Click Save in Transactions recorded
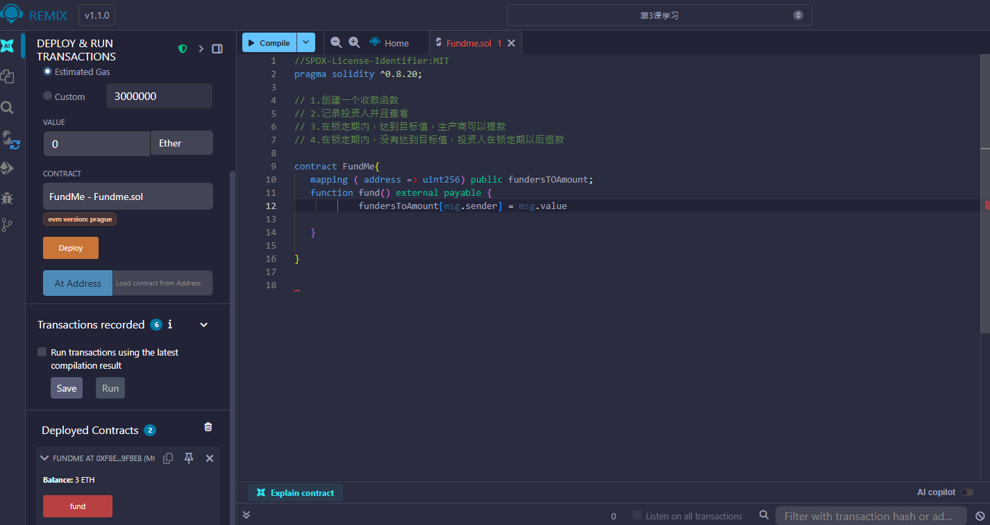This screenshot has height=525, width=990. [x=67, y=388]
